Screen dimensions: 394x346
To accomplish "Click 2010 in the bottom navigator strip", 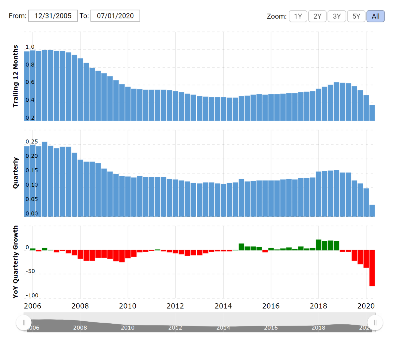I will [x=128, y=328].
